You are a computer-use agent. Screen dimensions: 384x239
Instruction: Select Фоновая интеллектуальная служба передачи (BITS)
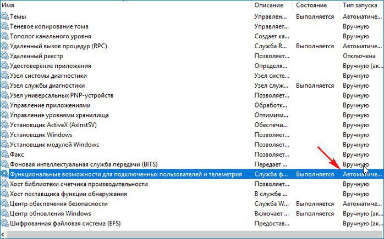(x=84, y=164)
